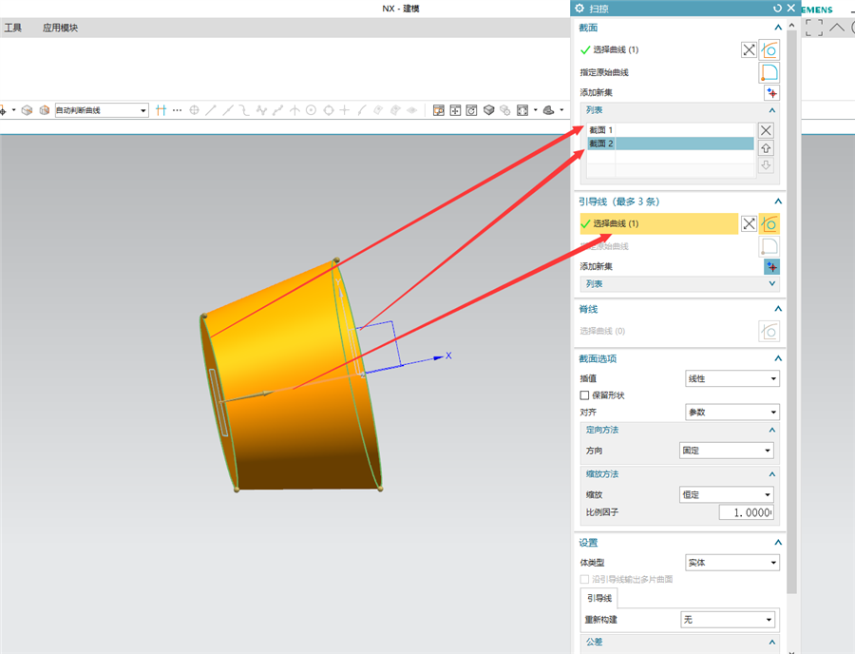Collapse the ribbon with the upward chevron
The image size is (855, 654).
tap(837, 28)
